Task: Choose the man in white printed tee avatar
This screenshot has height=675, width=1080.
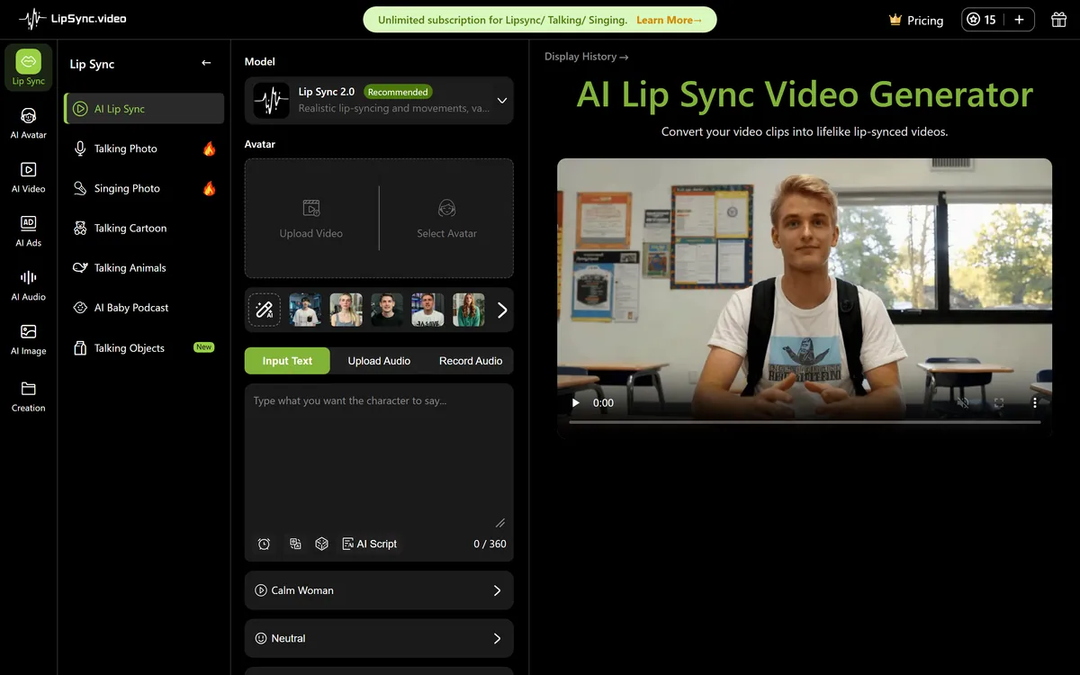Action: click(x=427, y=310)
